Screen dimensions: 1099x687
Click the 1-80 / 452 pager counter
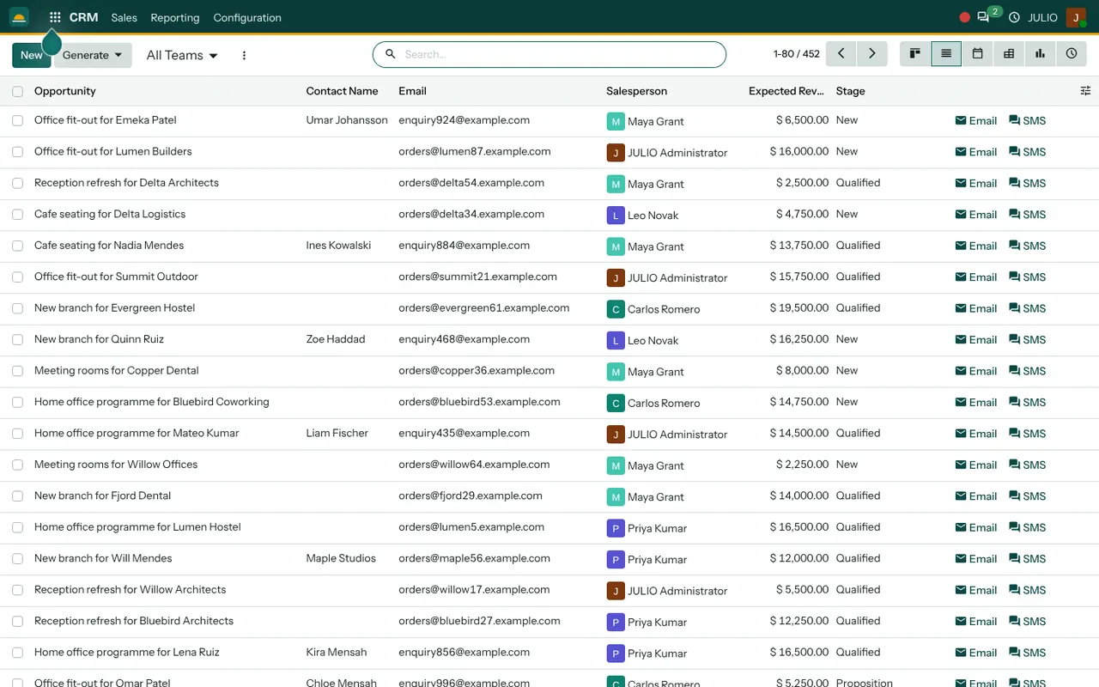coord(797,54)
